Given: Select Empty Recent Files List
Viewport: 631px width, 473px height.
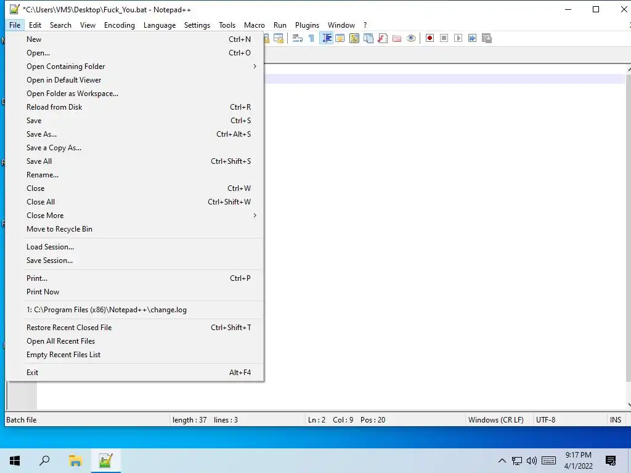Looking at the screenshot, I should click(x=135, y=355).
